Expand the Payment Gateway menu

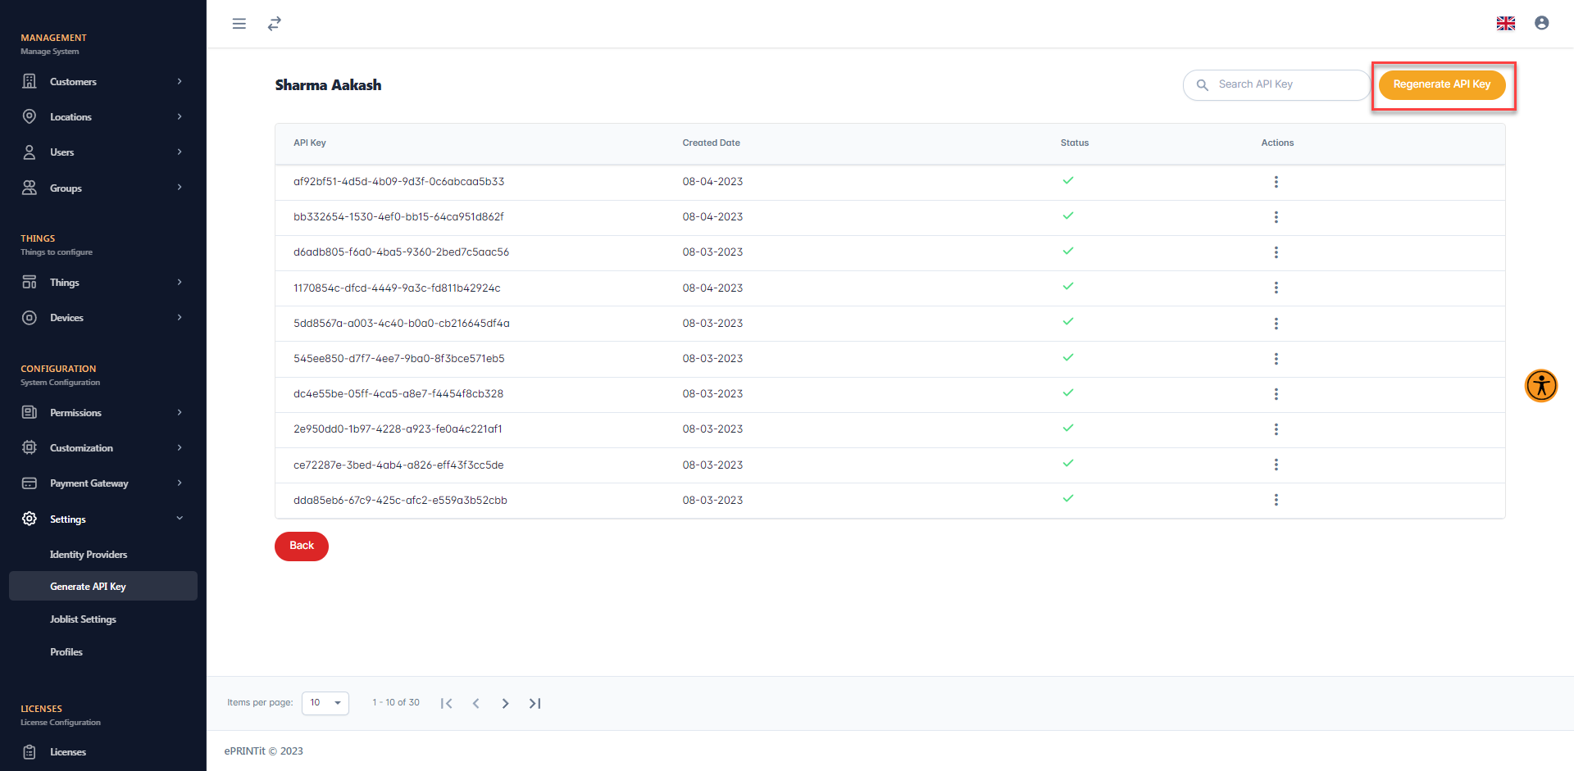[x=102, y=483]
